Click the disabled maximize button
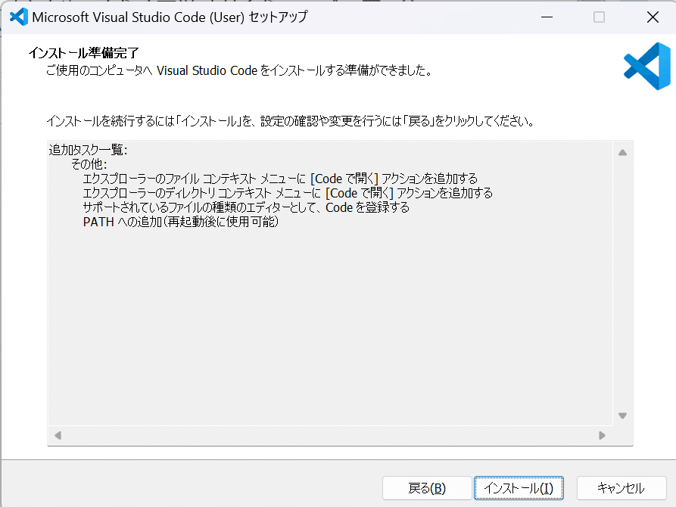Image resolution: width=676 pixels, height=507 pixels. [600, 17]
